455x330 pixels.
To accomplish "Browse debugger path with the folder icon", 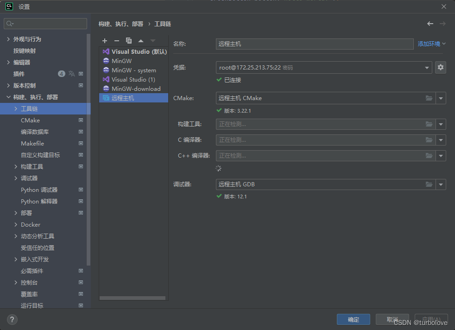I will pyautogui.click(x=429, y=184).
